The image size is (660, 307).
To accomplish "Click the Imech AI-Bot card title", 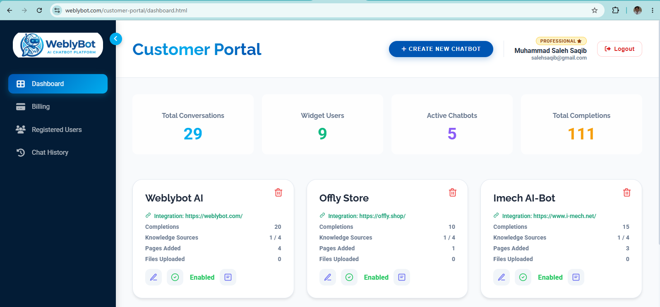I will click(x=524, y=198).
